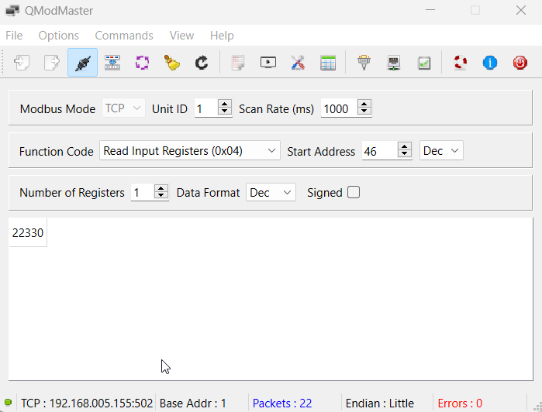
Task: Click the Start Address 46 field
Action: pyautogui.click(x=379, y=151)
